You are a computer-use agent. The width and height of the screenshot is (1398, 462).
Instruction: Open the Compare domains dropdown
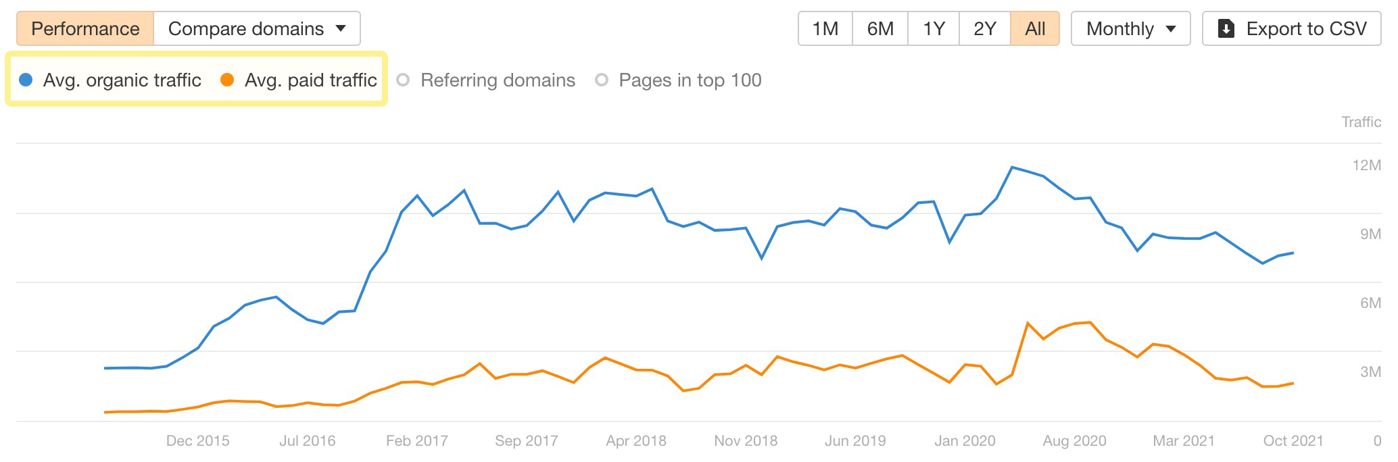[257, 28]
